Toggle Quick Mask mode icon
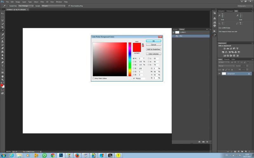The height and width of the screenshot is (158, 254). point(3,90)
